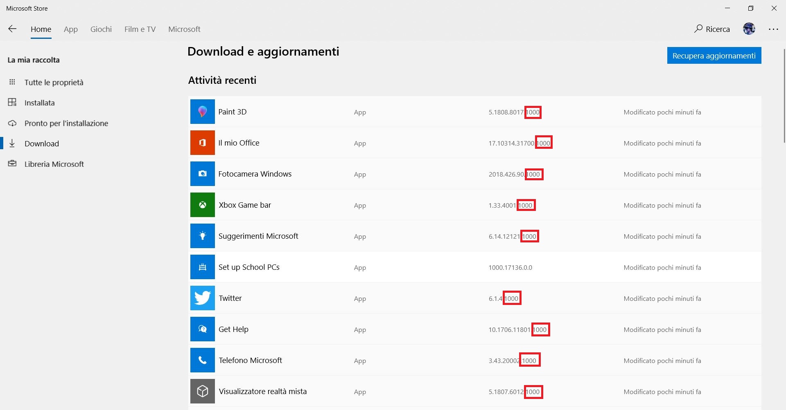
Task: Click the Ricerca search label
Action: click(718, 29)
